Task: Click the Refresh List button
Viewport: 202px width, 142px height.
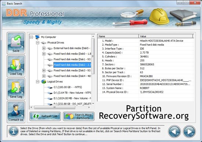Action: pyautogui.click(x=45, y=116)
